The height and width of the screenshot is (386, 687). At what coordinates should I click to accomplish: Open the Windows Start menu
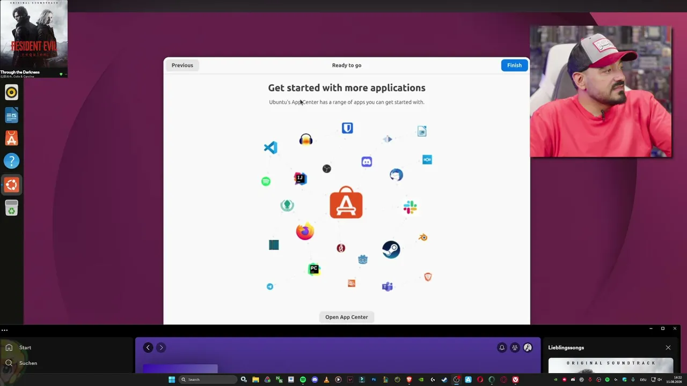click(172, 380)
